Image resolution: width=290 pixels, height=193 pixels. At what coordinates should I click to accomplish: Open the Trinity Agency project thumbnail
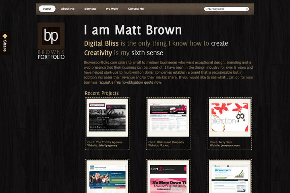point(107,118)
